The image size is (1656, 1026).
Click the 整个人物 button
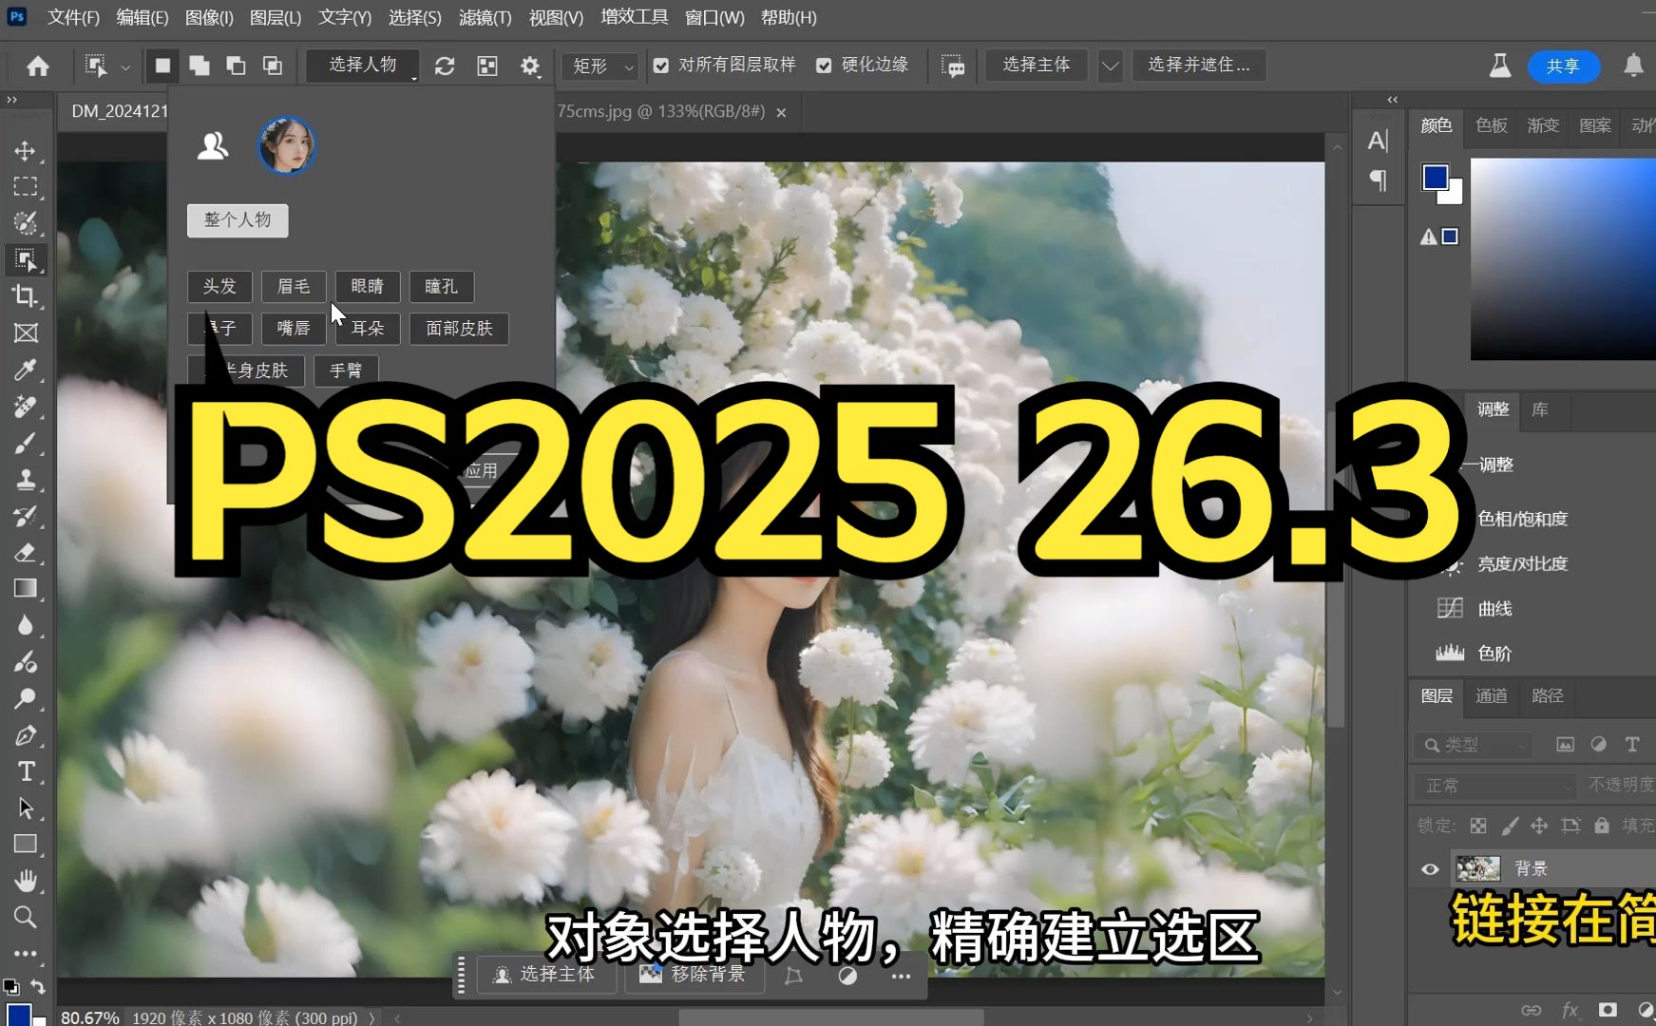[237, 220]
